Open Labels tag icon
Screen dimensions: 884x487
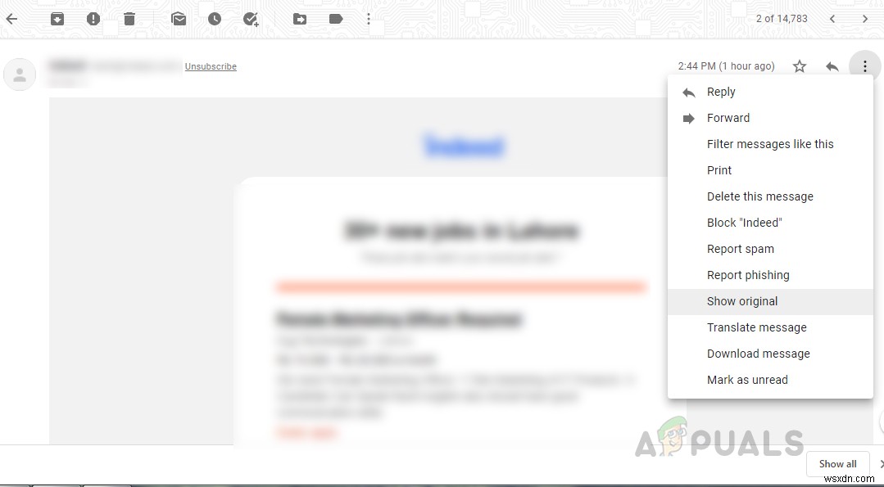coord(336,19)
